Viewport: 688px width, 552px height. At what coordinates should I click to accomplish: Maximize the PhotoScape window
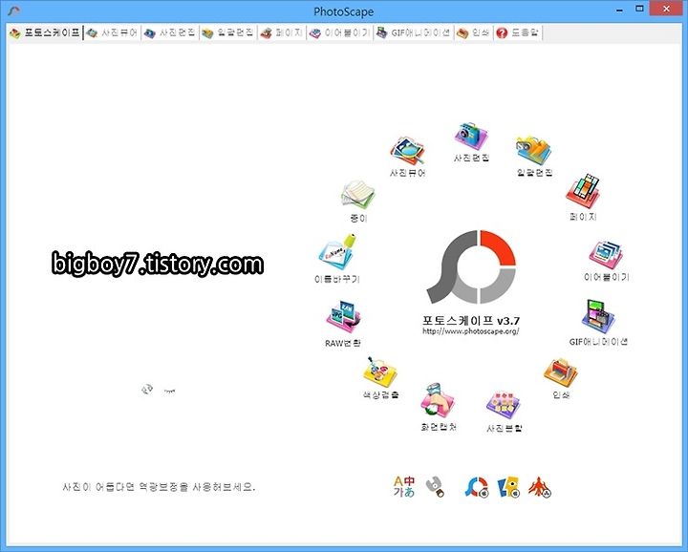(x=639, y=9)
